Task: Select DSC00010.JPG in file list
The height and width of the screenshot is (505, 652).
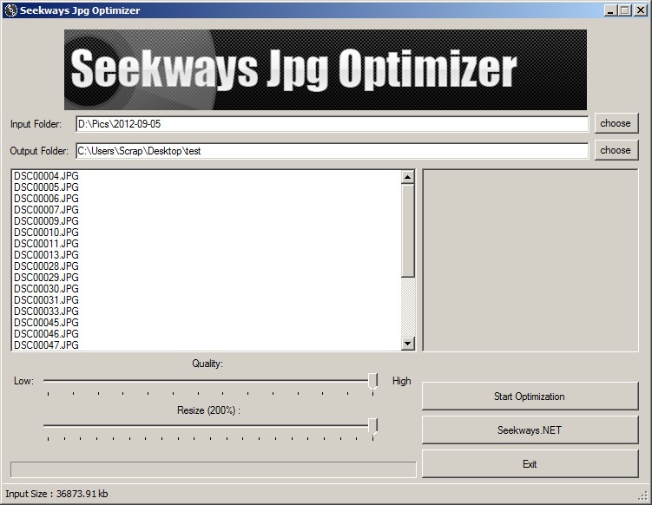Action: [x=46, y=232]
